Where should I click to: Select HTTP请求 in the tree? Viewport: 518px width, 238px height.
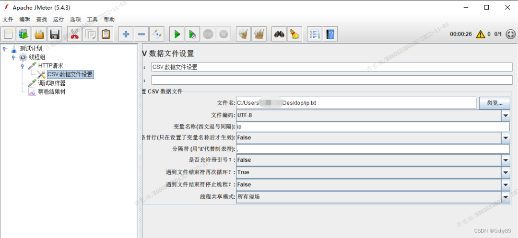point(50,66)
